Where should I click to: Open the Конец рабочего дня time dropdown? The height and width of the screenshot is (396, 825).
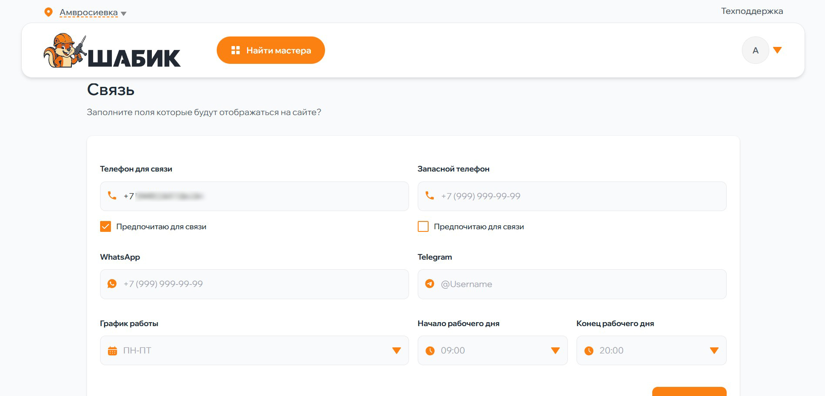click(x=714, y=350)
